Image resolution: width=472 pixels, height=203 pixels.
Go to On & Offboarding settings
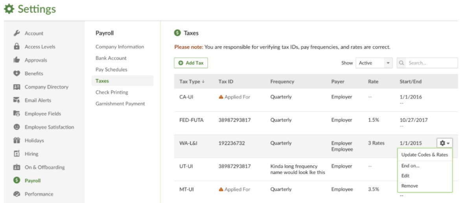(x=44, y=167)
